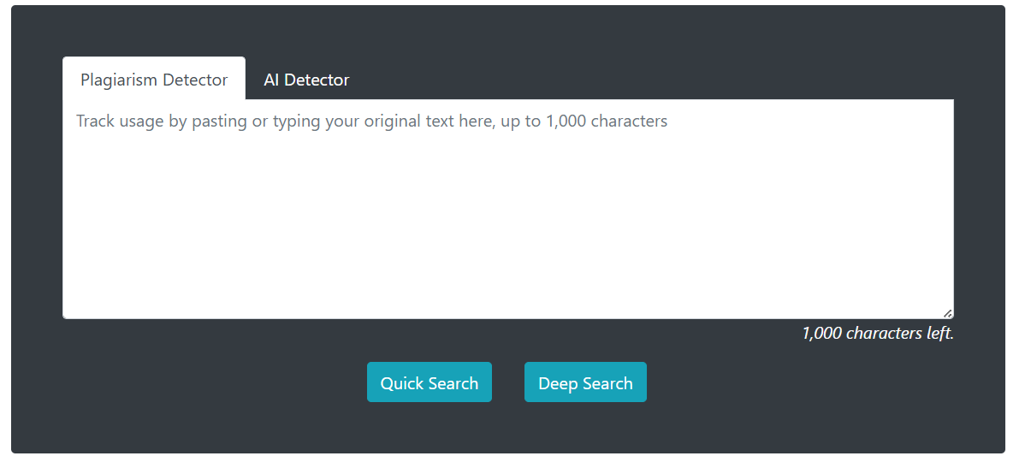
Task: Click the teal Quick Search button label
Action: (x=429, y=383)
